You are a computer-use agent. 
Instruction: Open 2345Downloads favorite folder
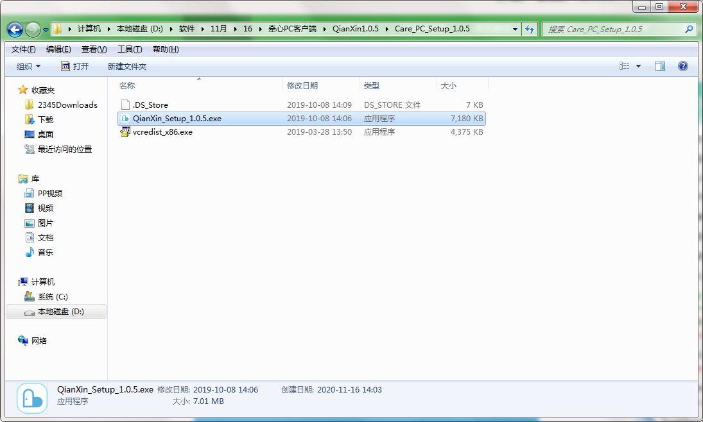tap(67, 105)
